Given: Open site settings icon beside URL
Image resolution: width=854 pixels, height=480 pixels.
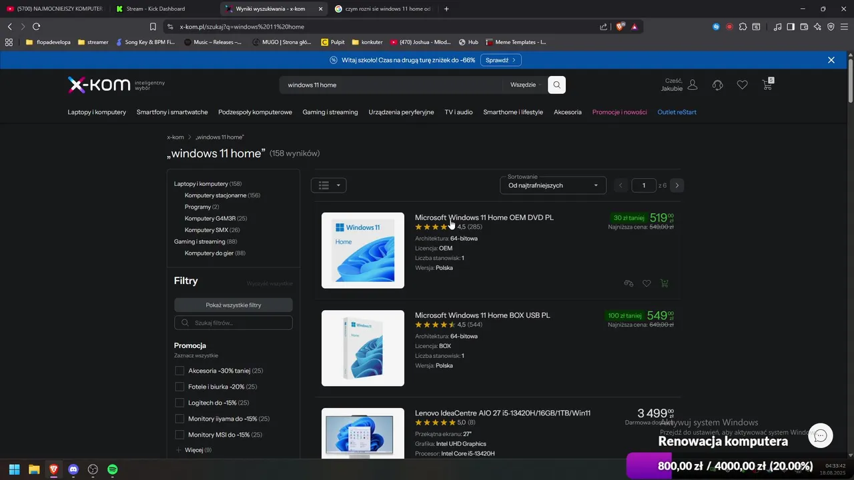Looking at the screenshot, I should click(x=170, y=27).
